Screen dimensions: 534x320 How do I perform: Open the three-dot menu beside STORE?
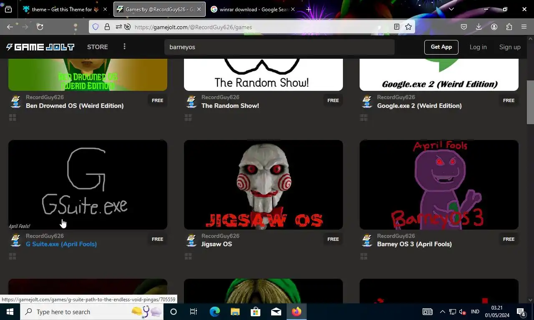coord(124,47)
